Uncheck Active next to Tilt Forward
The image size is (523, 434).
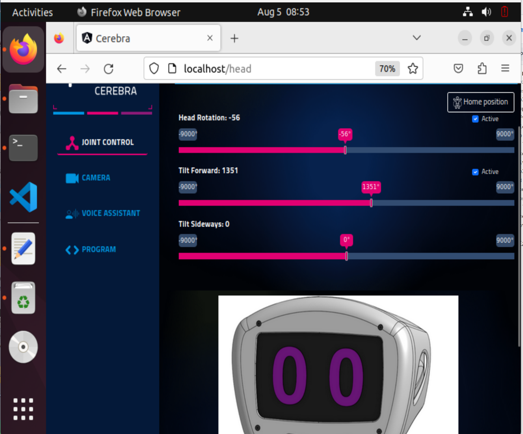(475, 172)
